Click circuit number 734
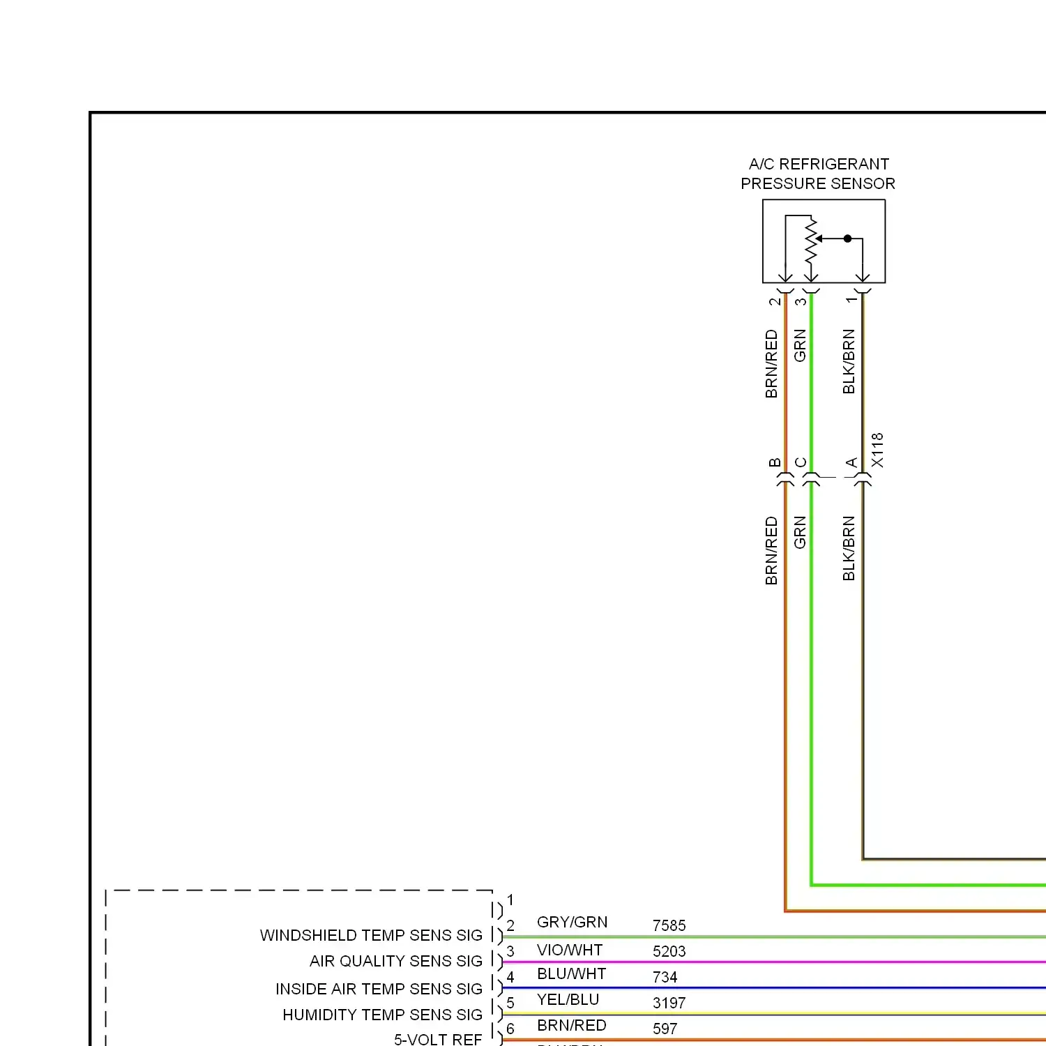Screen dimensions: 1046x1046 [x=665, y=977]
